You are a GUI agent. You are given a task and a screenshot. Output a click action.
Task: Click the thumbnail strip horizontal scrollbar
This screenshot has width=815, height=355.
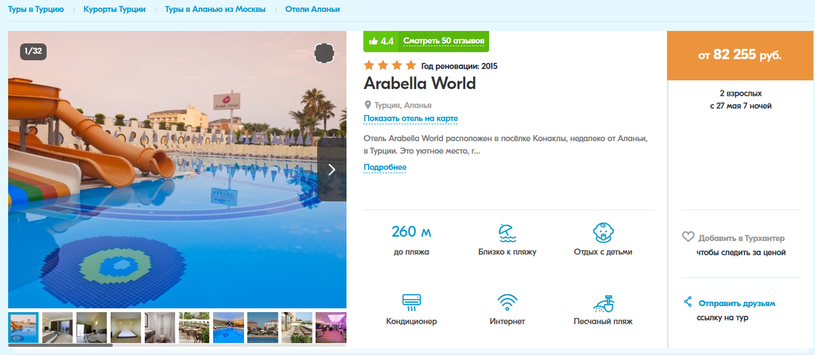(x=60, y=345)
